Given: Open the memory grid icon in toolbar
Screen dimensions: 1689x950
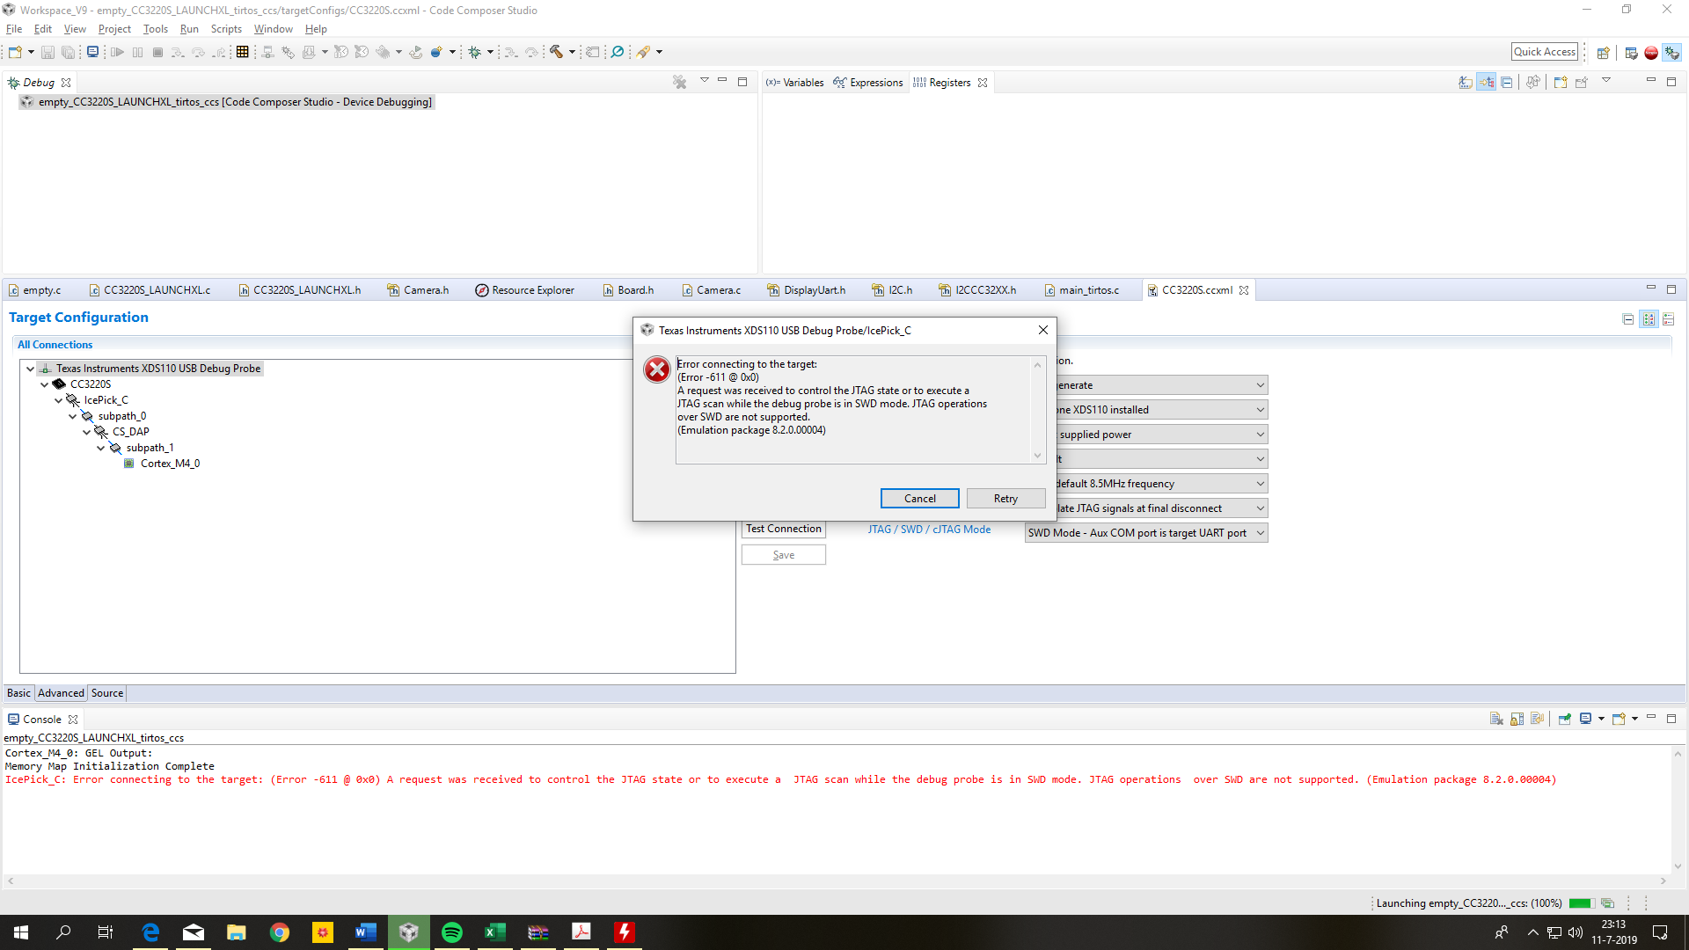Looking at the screenshot, I should (x=243, y=52).
